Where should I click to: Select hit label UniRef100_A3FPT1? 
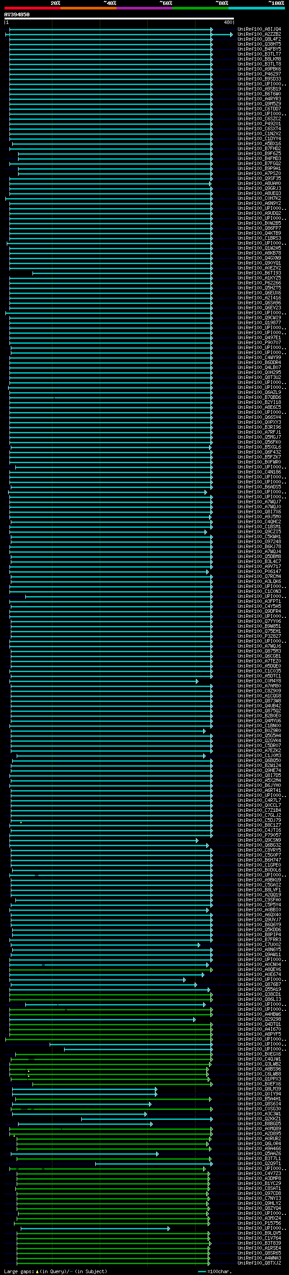coord(259,602)
